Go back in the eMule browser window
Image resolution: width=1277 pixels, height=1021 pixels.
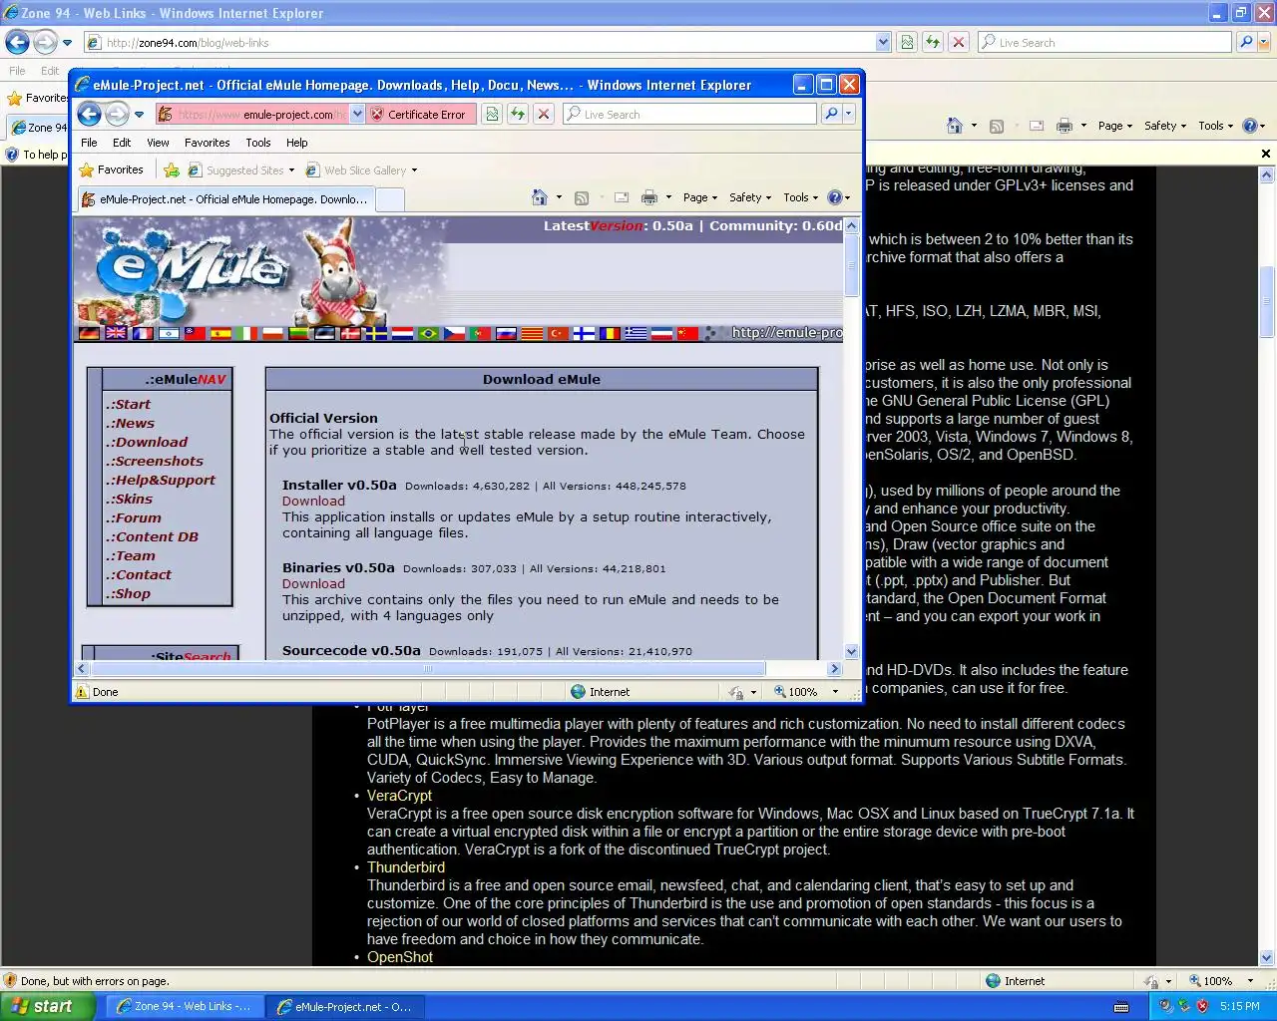pos(89,114)
